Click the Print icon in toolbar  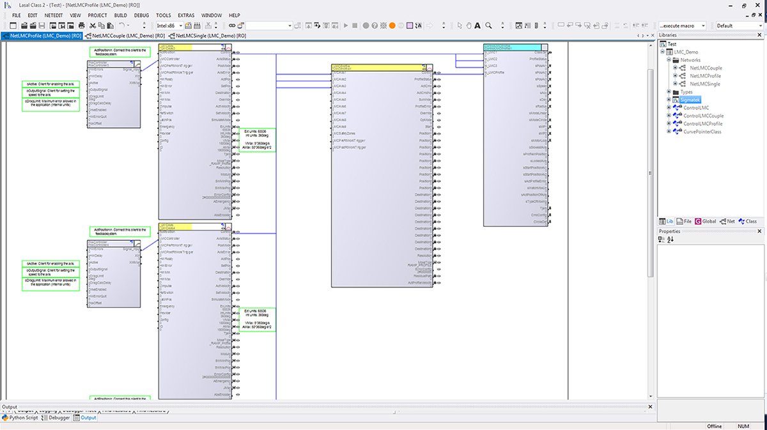[x=82, y=26]
